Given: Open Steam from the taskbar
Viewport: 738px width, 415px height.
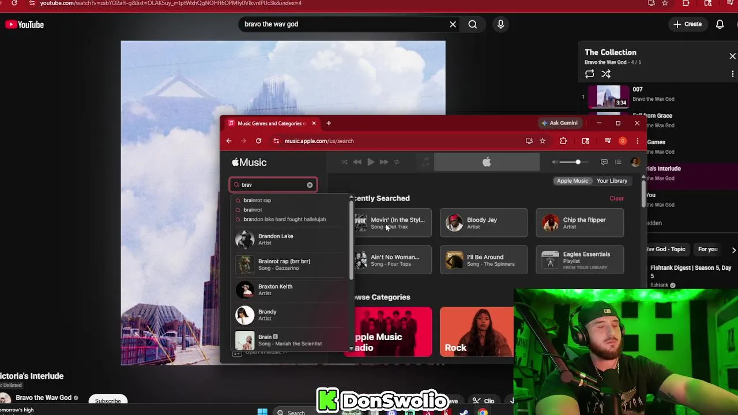Looking at the screenshot, I should pyautogui.click(x=464, y=412).
